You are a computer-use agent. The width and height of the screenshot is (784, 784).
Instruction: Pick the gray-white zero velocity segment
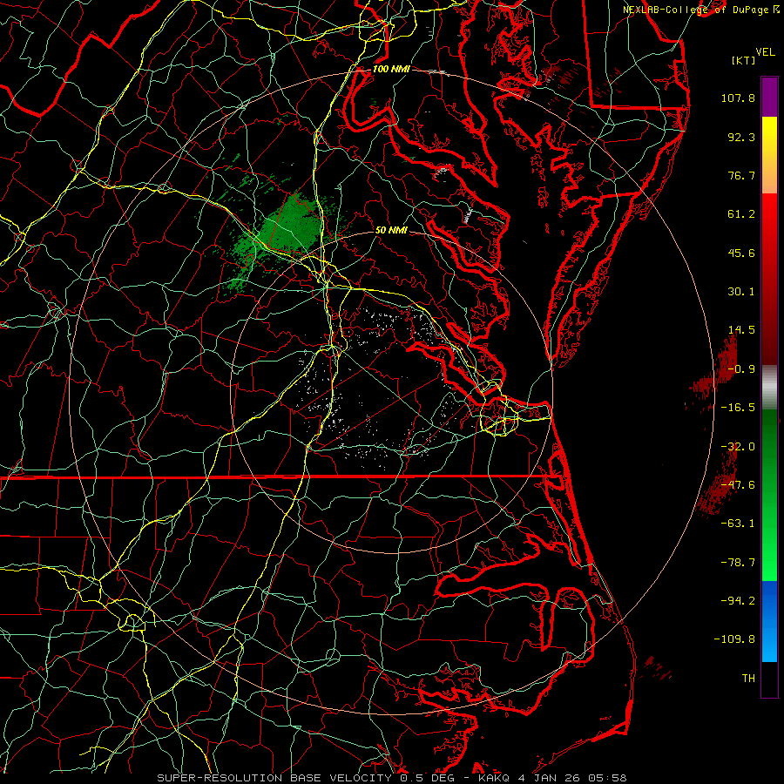[x=769, y=388]
